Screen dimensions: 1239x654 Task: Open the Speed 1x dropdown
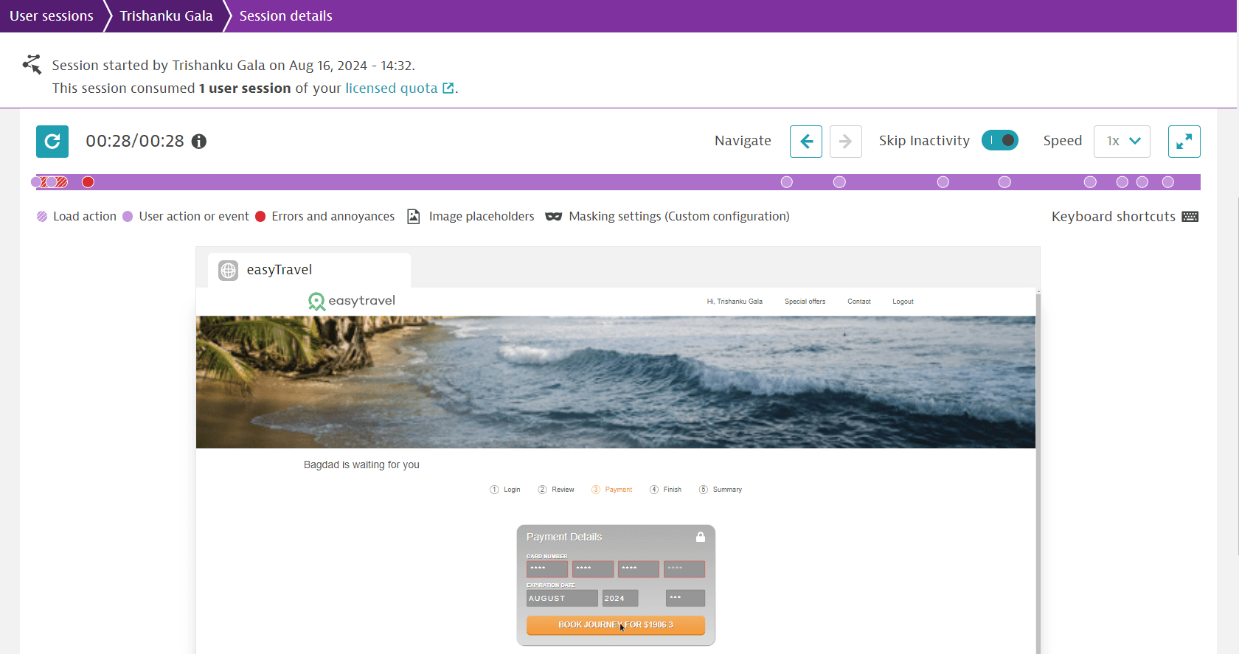(x=1122, y=142)
